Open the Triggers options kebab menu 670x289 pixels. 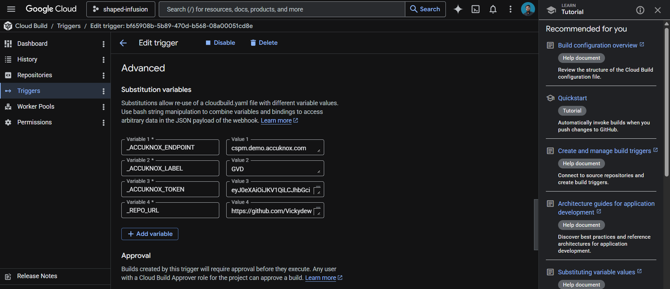pyautogui.click(x=104, y=91)
